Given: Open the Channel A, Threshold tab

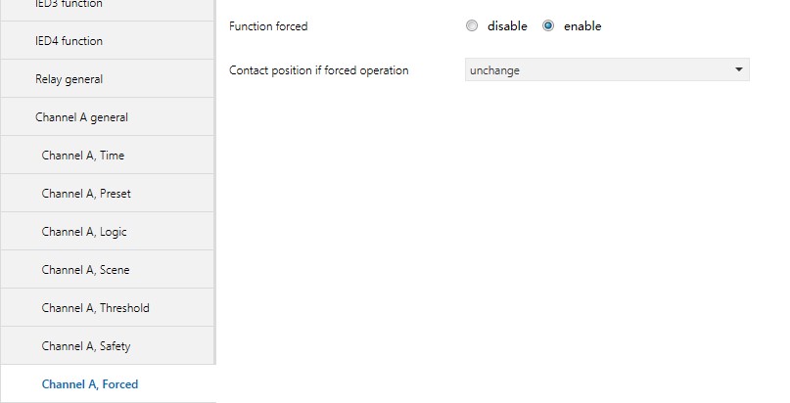Looking at the screenshot, I should (95, 308).
